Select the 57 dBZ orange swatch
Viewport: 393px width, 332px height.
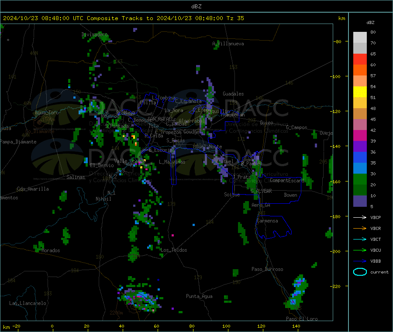click(x=360, y=70)
